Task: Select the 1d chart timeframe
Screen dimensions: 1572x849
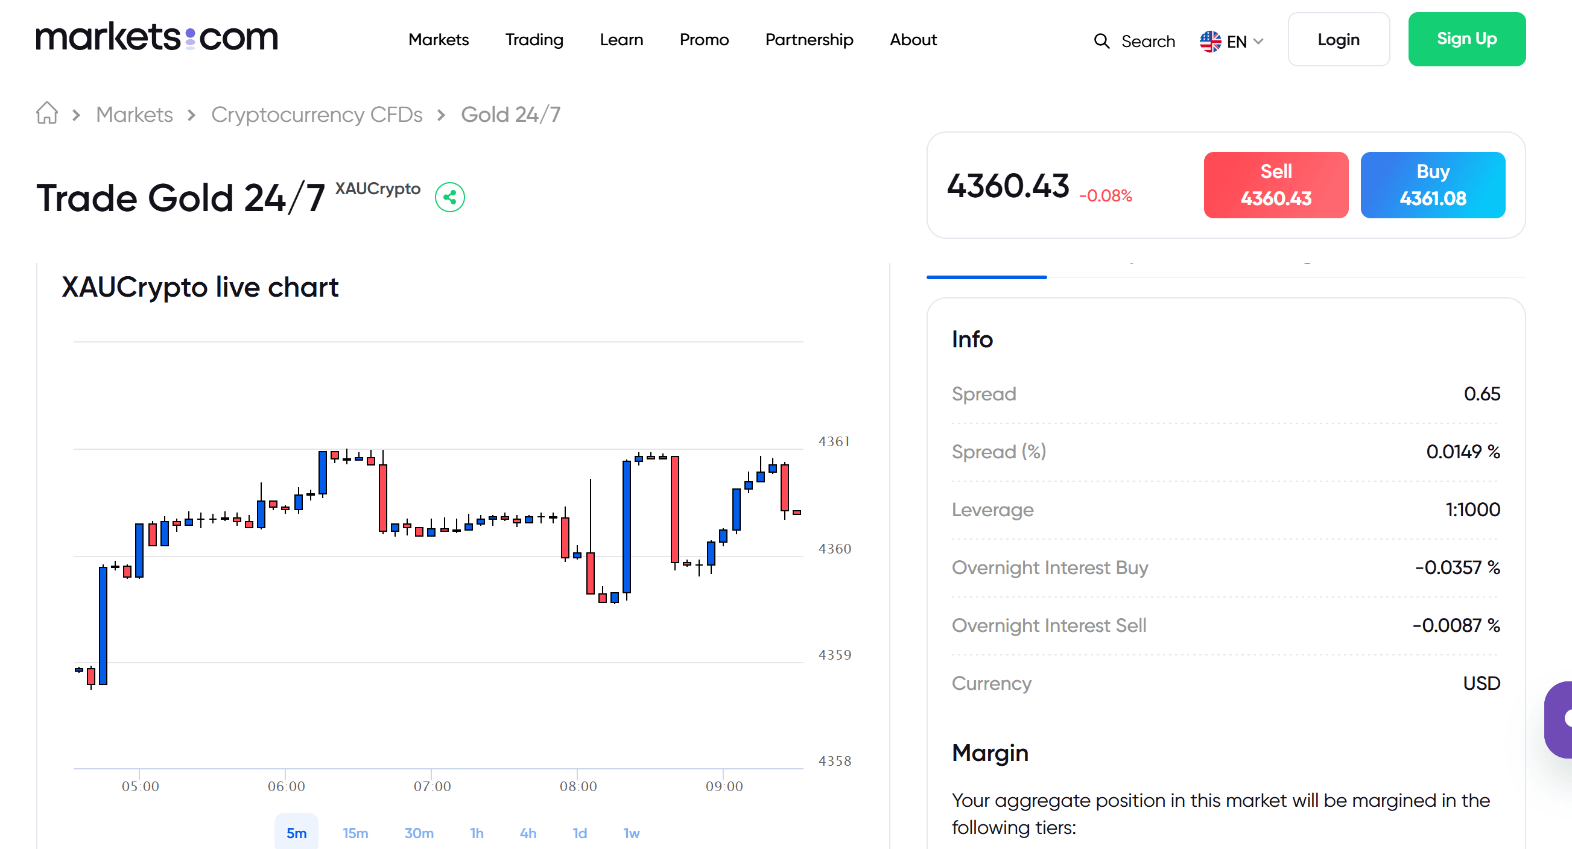Action: (580, 833)
